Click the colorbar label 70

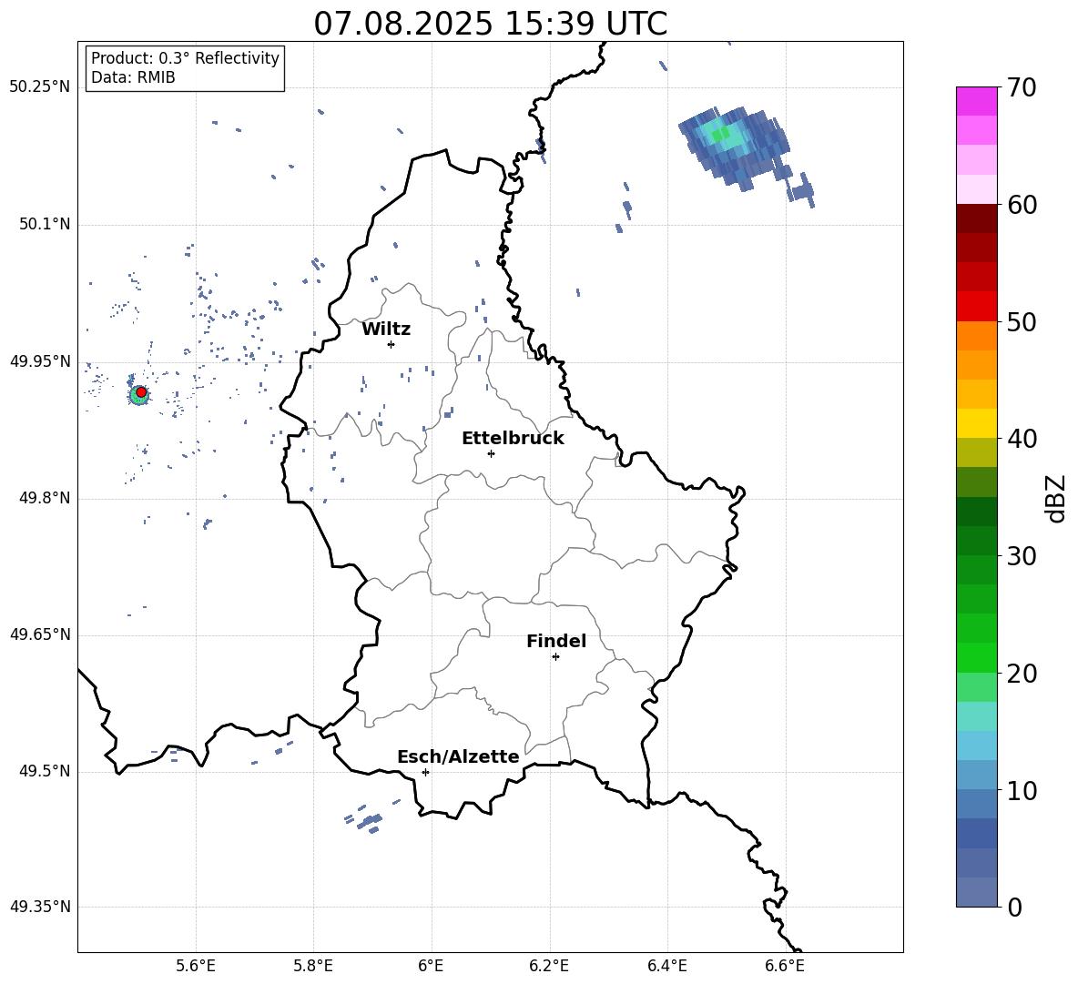tap(1022, 87)
